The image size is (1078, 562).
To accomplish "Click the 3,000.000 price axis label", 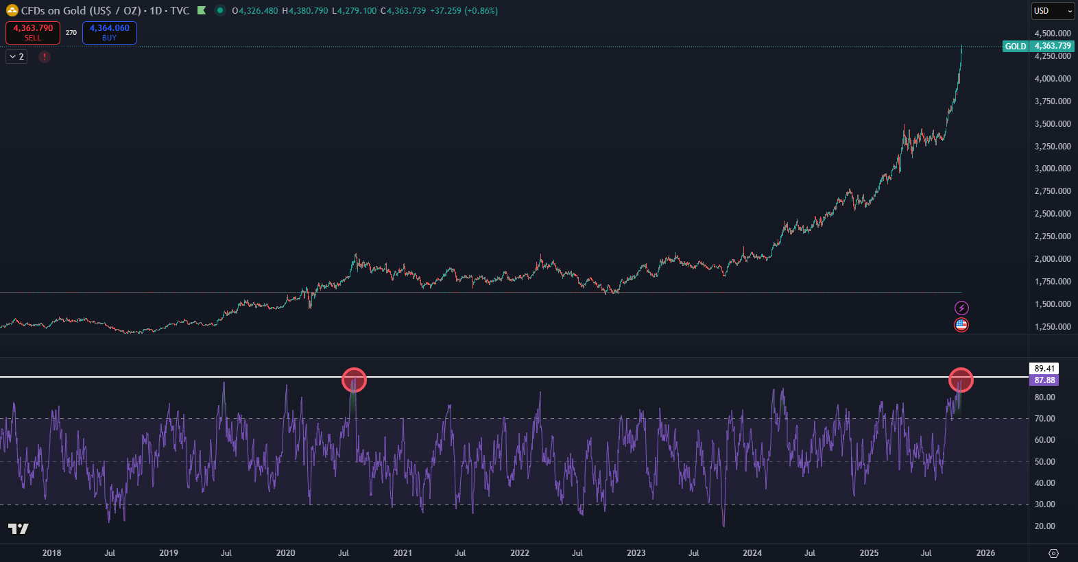I will (x=1053, y=169).
